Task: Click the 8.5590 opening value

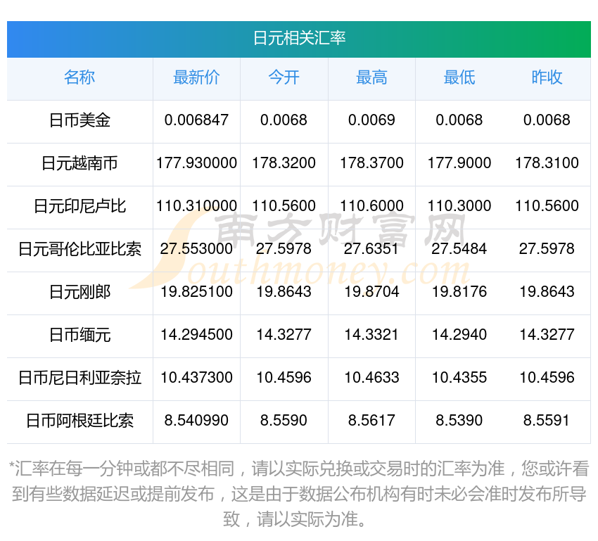Action: point(284,421)
